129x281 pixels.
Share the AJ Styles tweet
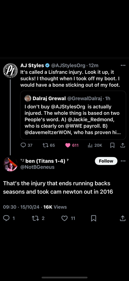click(x=123, y=145)
